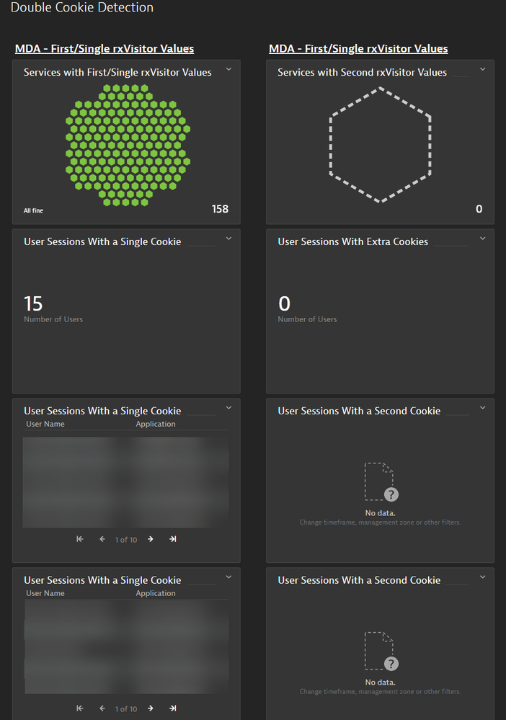Open right MDA - First/Single rxVisitor Values link
Screen dimensions: 506x720
pos(358,49)
